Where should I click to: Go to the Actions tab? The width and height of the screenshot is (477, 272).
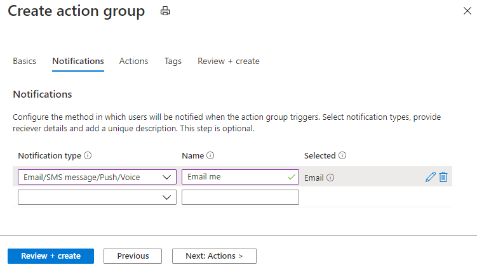(x=133, y=61)
